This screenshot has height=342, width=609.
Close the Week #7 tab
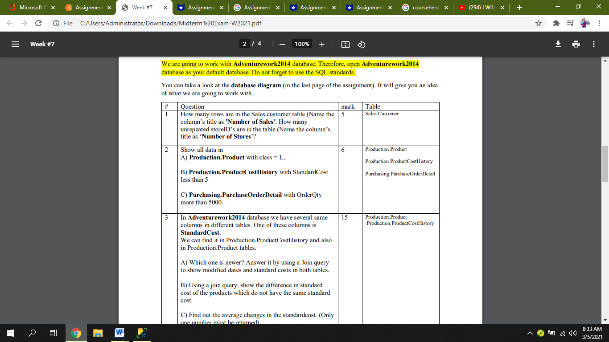tap(165, 8)
